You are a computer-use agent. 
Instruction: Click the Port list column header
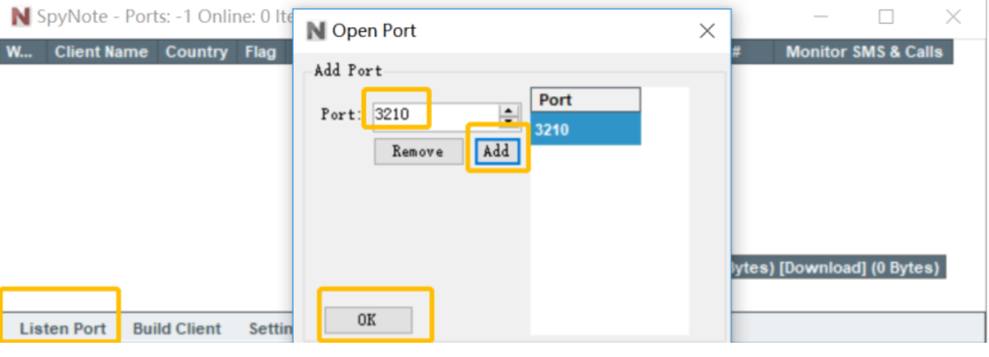[585, 100]
